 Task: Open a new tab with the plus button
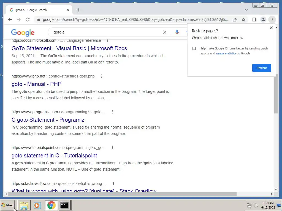point(78,10)
